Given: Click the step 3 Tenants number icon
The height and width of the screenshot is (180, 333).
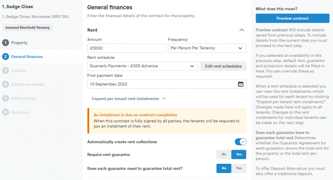Looking at the screenshot, I should 6,71.
